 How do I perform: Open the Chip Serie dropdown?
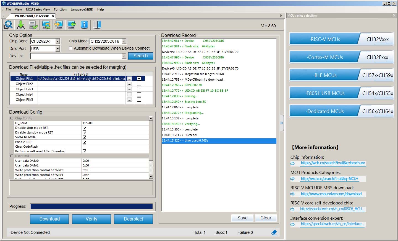[x=57, y=41]
